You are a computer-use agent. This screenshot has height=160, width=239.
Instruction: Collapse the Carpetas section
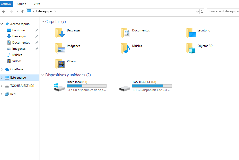[43, 22]
